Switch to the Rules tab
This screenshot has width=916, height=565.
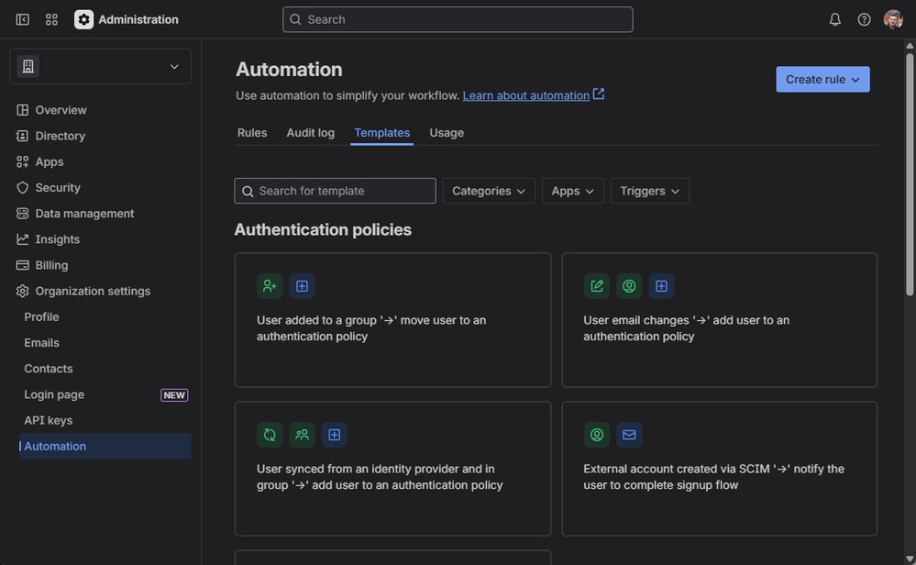tap(252, 133)
